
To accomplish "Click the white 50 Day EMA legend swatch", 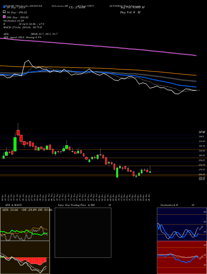I will click(x=5, y=12).
